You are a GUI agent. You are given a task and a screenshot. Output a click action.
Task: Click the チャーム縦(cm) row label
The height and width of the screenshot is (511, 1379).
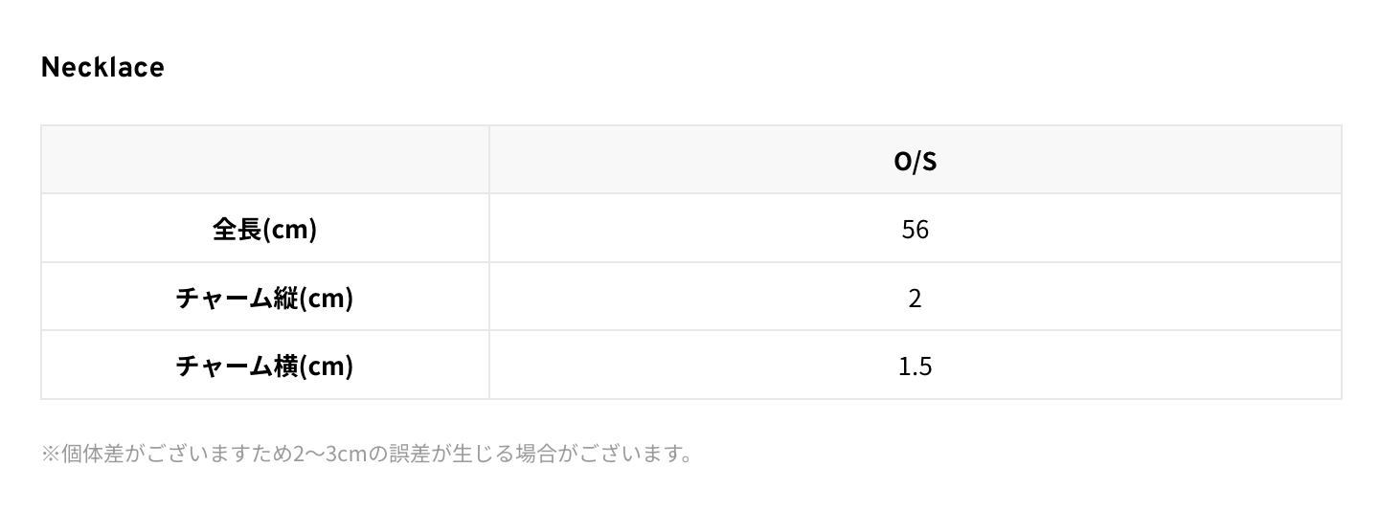pyautogui.click(x=265, y=298)
